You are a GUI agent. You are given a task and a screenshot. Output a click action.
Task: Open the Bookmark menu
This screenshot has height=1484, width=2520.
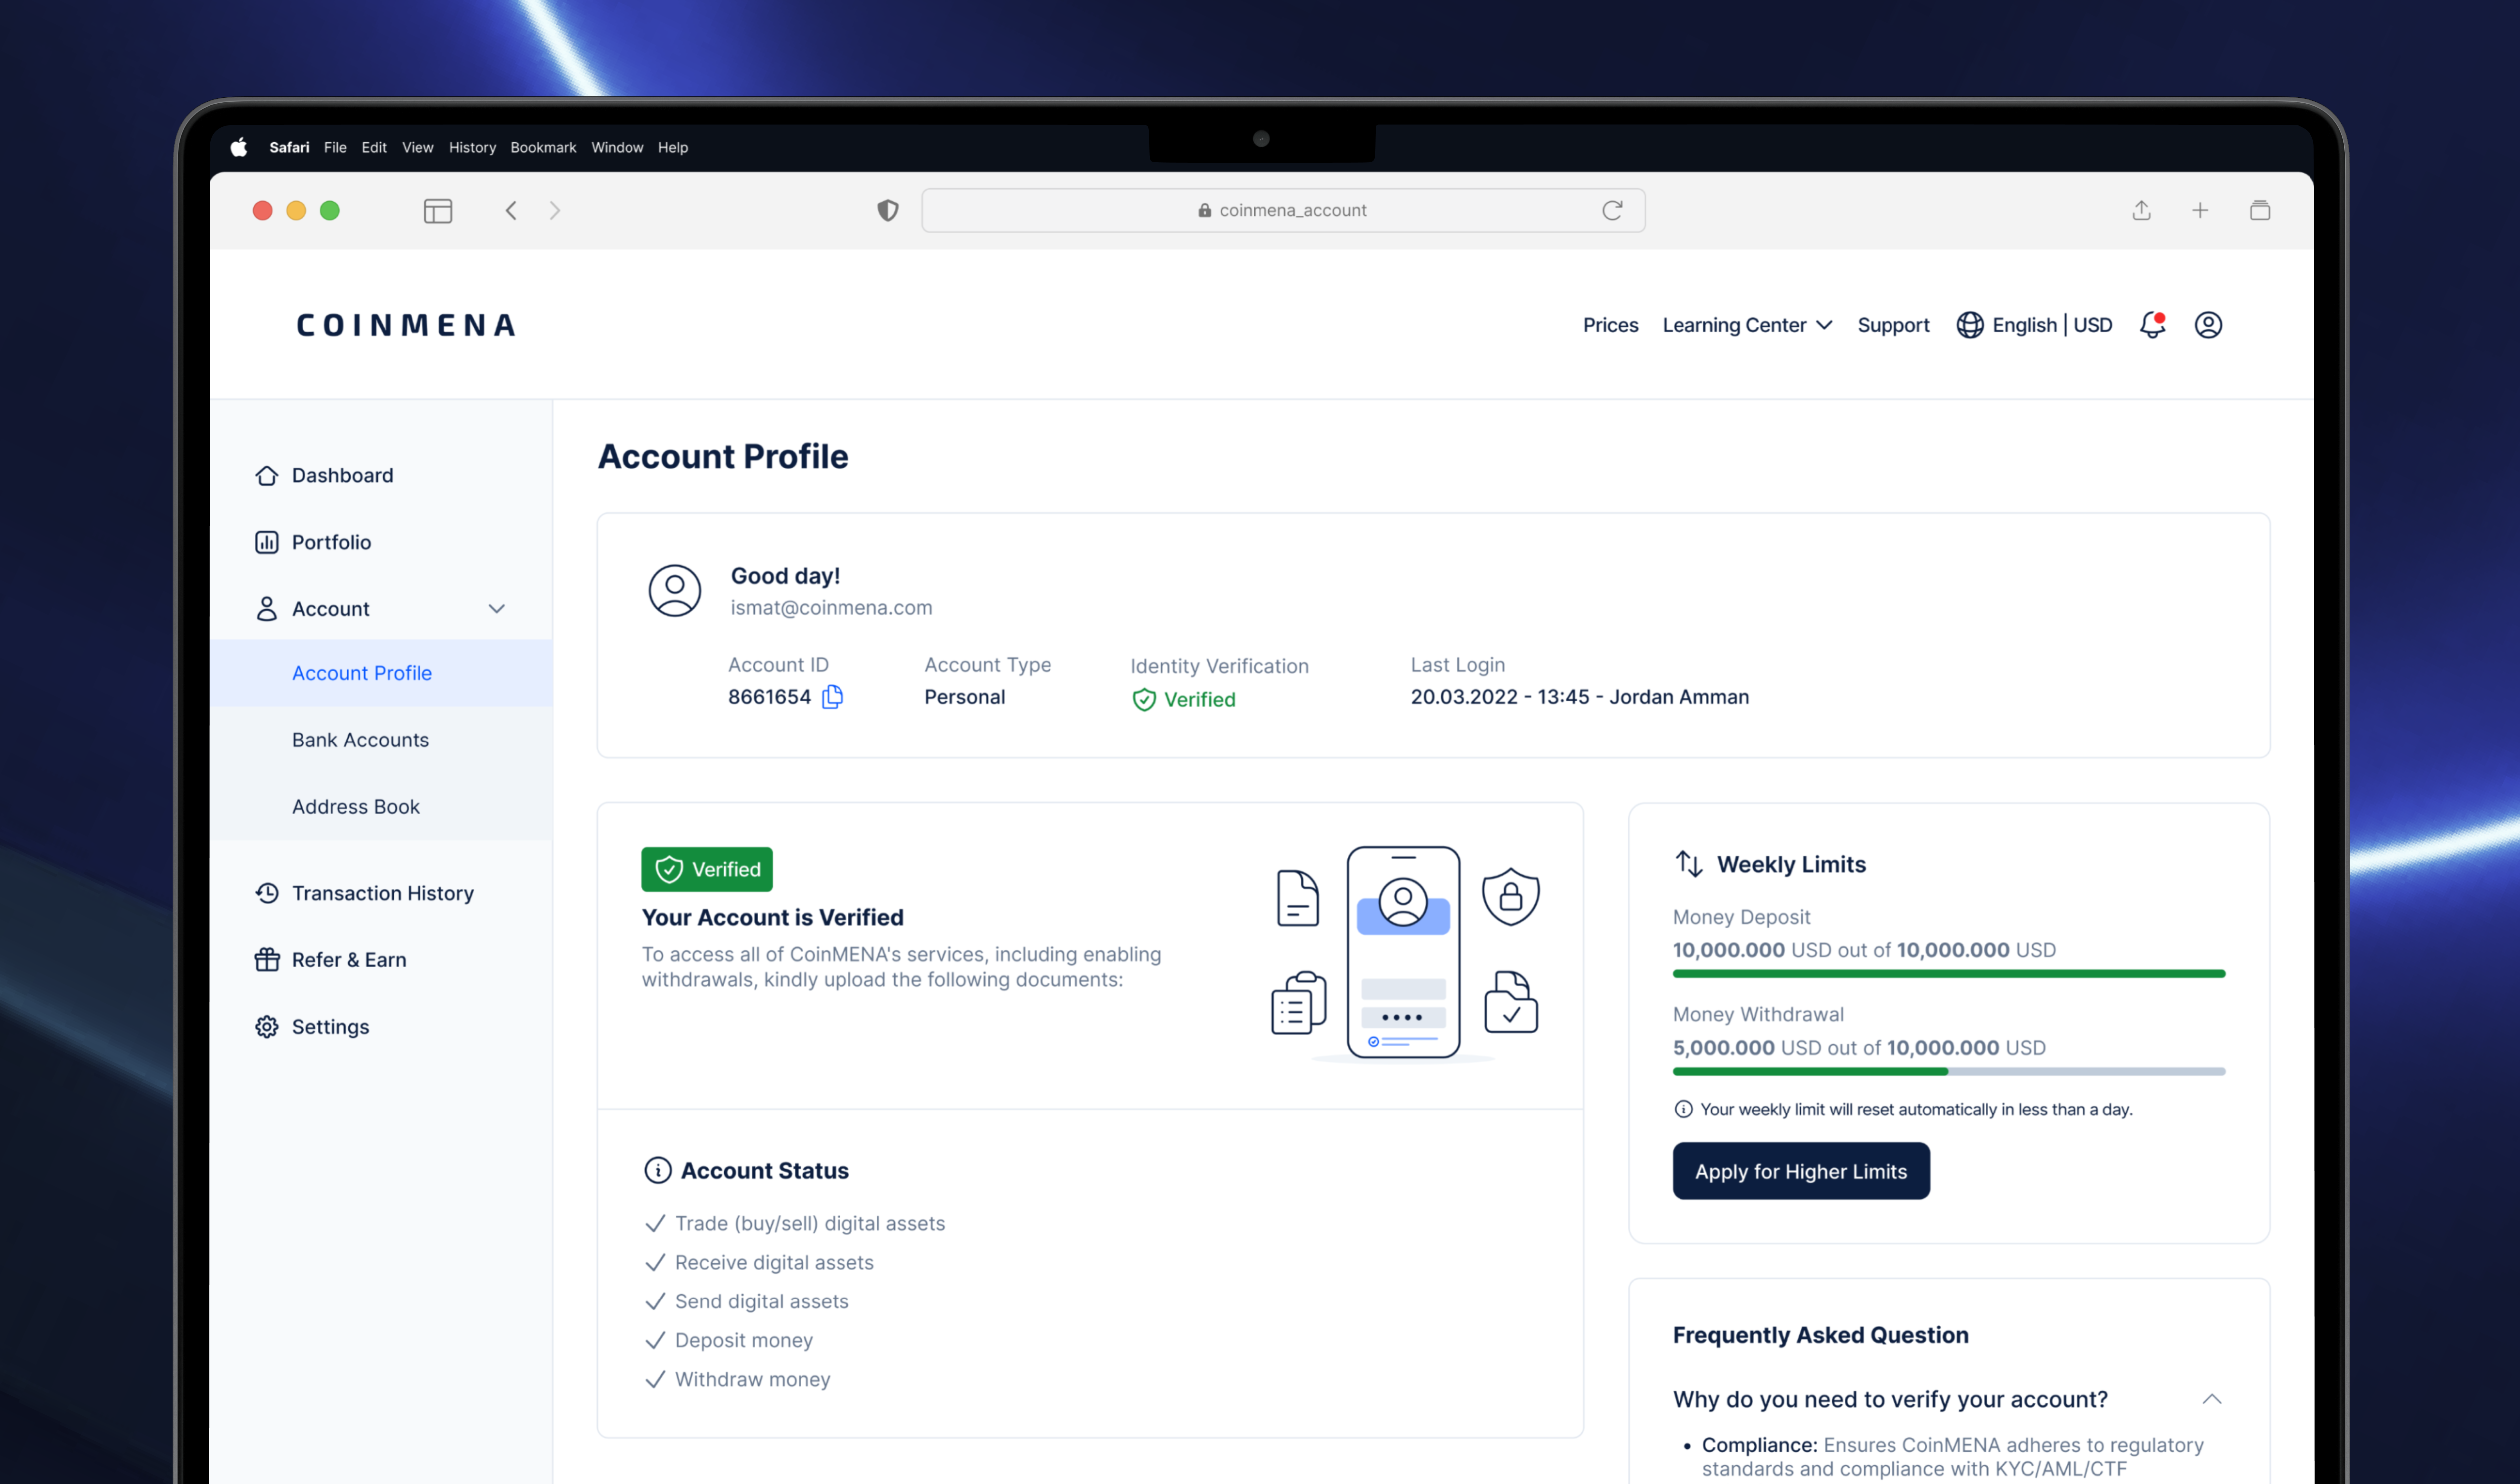coord(543,147)
